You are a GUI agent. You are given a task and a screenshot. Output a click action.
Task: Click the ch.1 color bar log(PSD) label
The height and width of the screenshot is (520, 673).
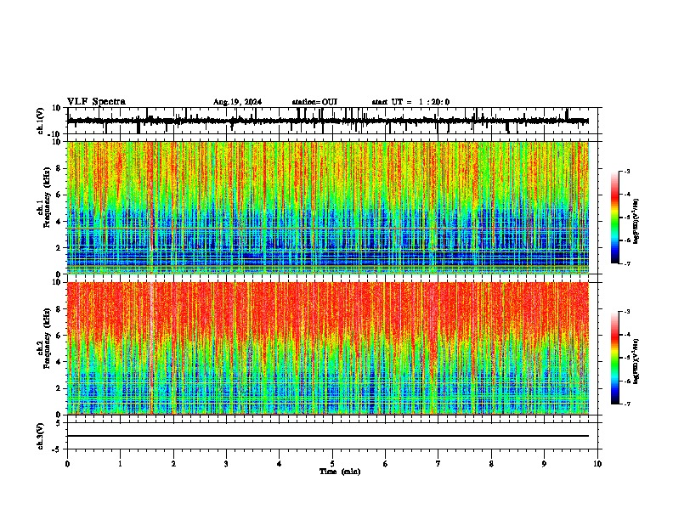click(x=636, y=222)
